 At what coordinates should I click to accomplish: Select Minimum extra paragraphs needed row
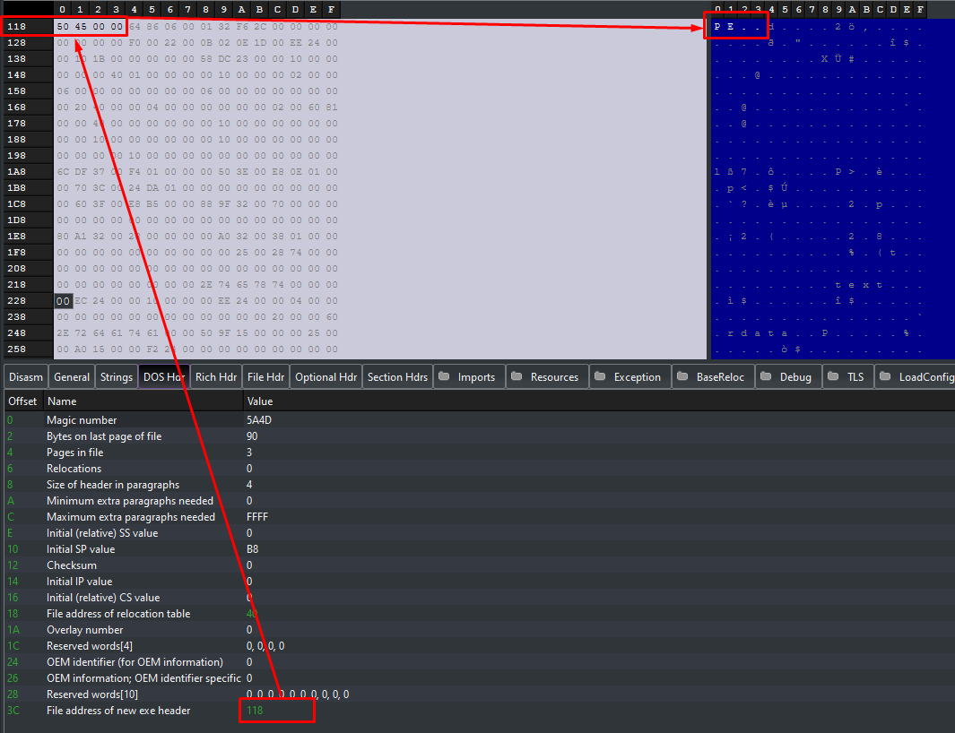point(480,500)
